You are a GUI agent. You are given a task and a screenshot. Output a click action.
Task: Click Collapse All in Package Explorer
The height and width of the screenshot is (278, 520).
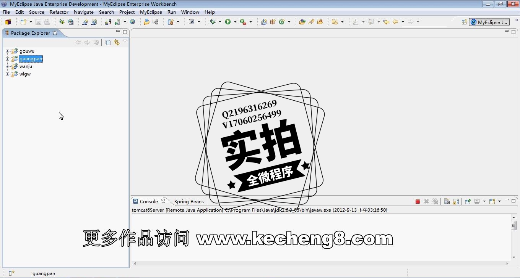[108, 42]
